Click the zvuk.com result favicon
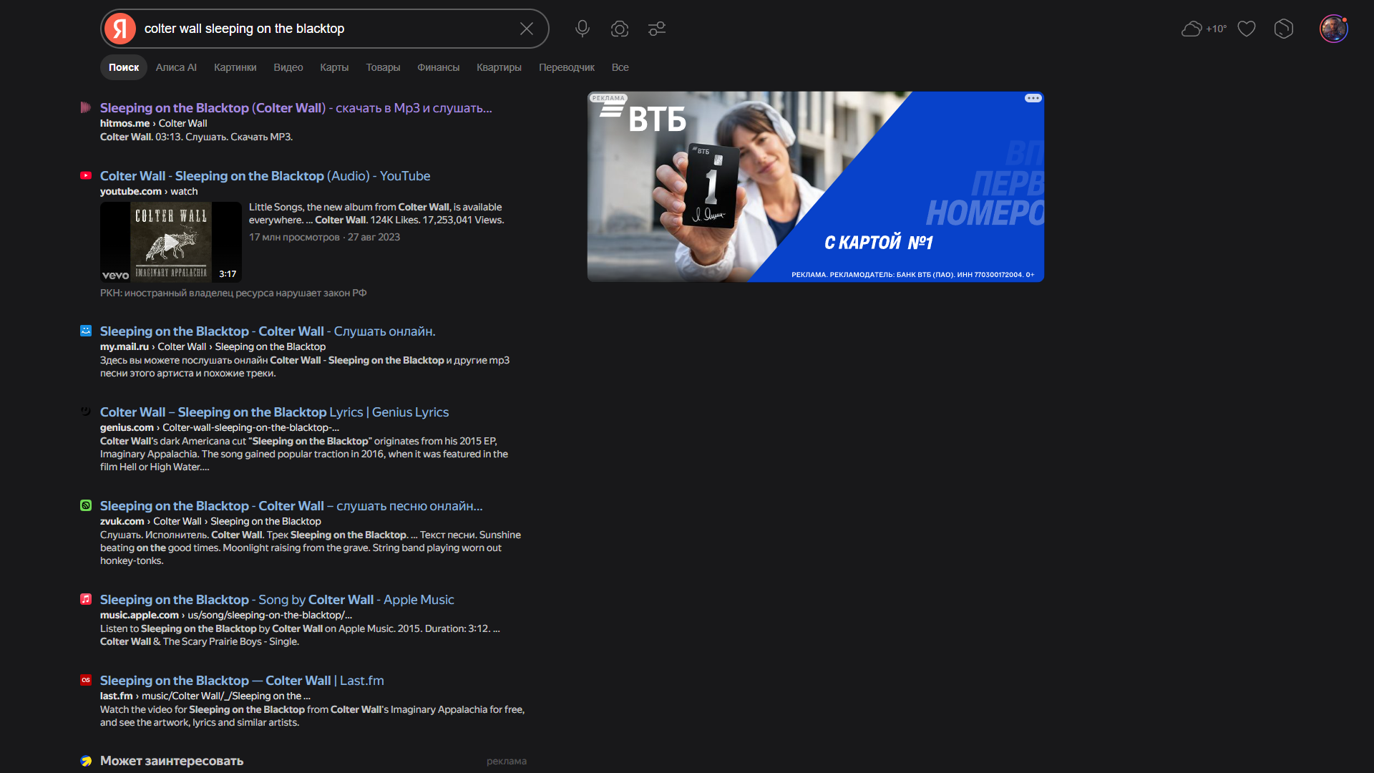Image resolution: width=1374 pixels, height=773 pixels. pyautogui.click(x=86, y=505)
